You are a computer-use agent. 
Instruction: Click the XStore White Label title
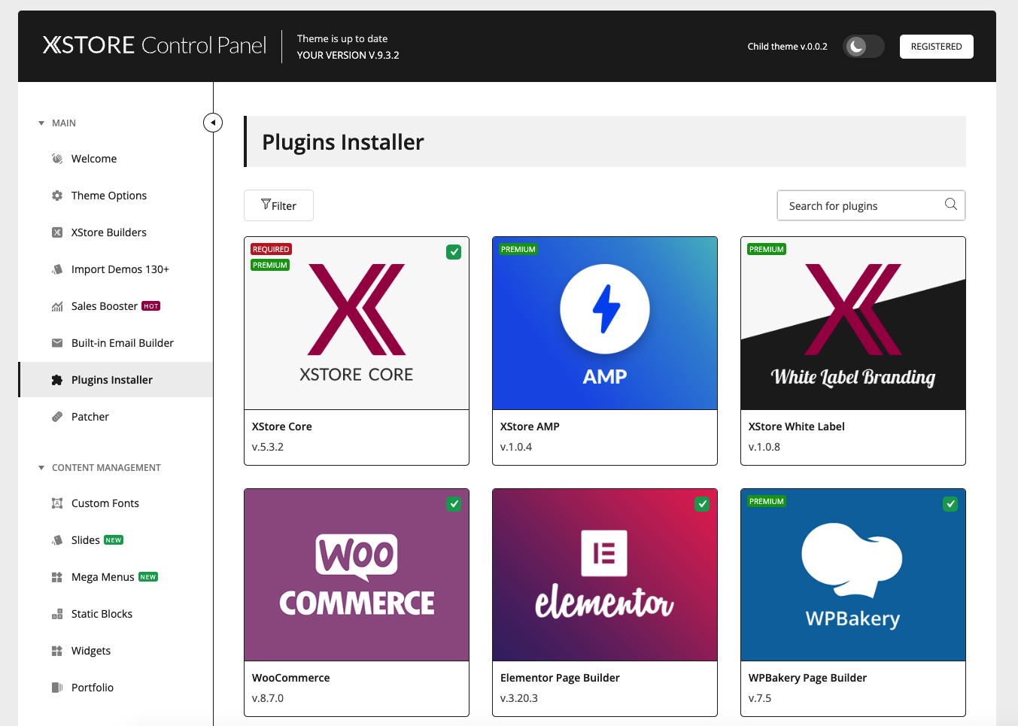(x=796, y=427)
